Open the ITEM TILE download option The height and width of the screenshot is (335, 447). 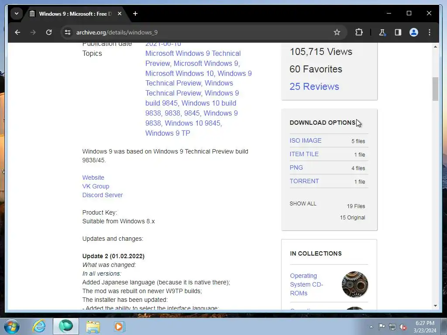(304, 154)
